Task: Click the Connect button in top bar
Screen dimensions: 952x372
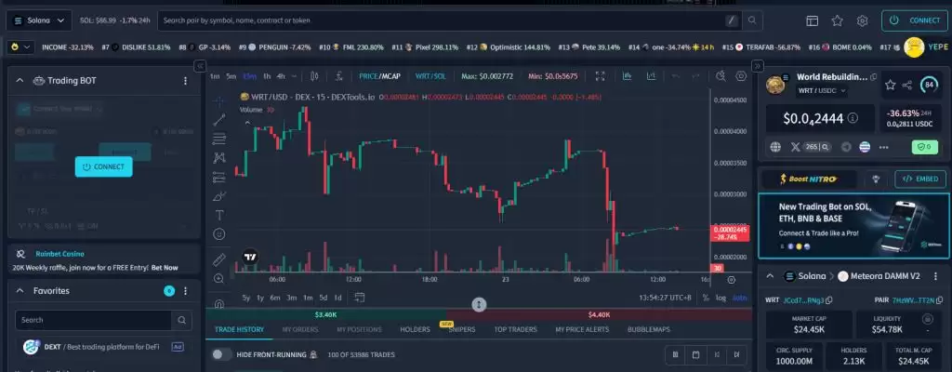Action: click(915, 20)
